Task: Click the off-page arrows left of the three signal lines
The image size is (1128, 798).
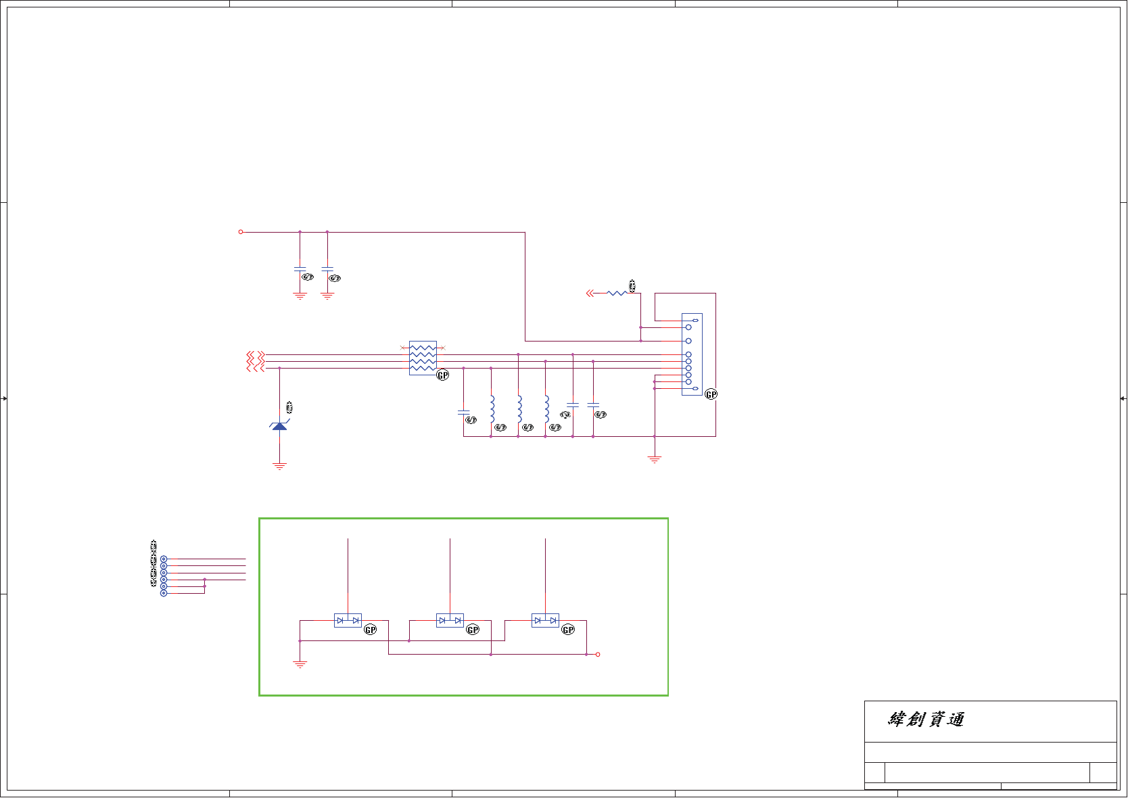Action: 255,361
